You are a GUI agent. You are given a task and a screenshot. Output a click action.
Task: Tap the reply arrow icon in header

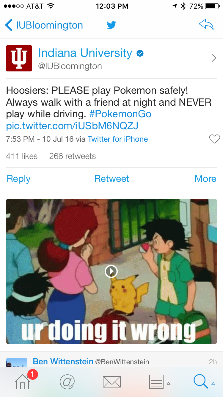206,25
